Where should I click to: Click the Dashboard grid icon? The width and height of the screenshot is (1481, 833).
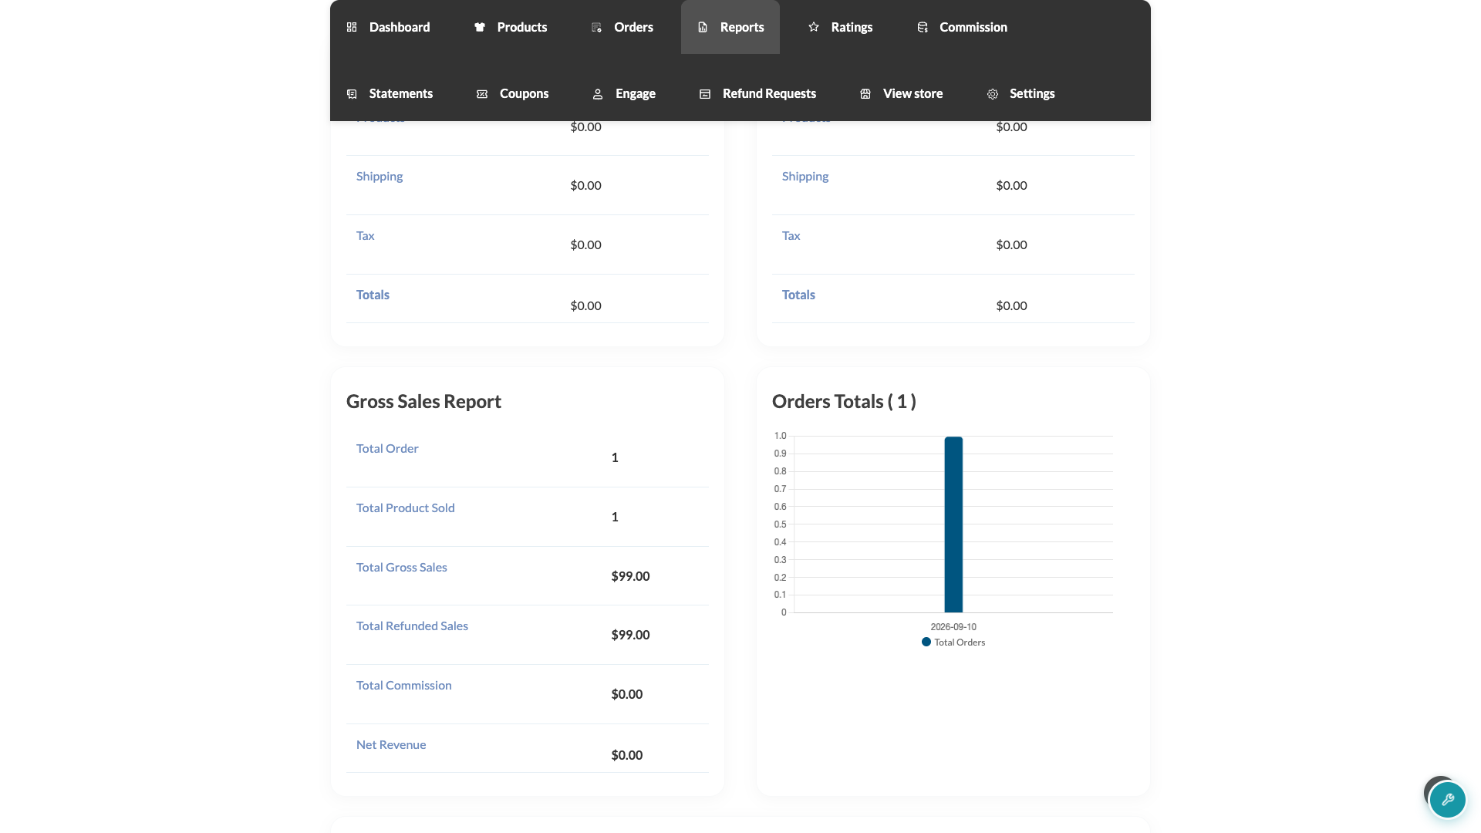click(x=352, y=27)
